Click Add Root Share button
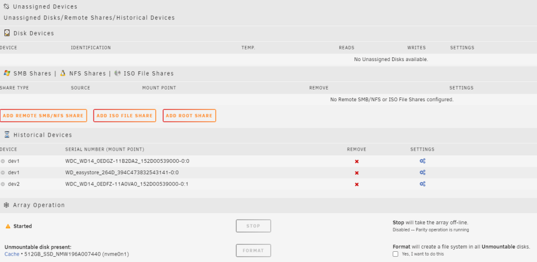Screen dimensions: 537x262 (189, 116)
